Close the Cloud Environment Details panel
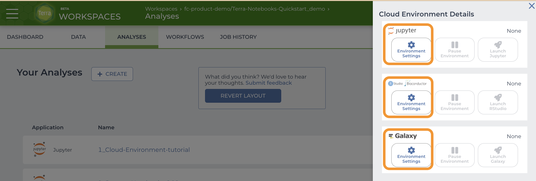536x181 pixels. coord(531,6)
